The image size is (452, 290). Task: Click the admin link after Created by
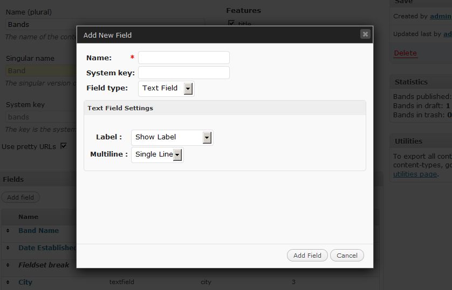coord(441,16)
